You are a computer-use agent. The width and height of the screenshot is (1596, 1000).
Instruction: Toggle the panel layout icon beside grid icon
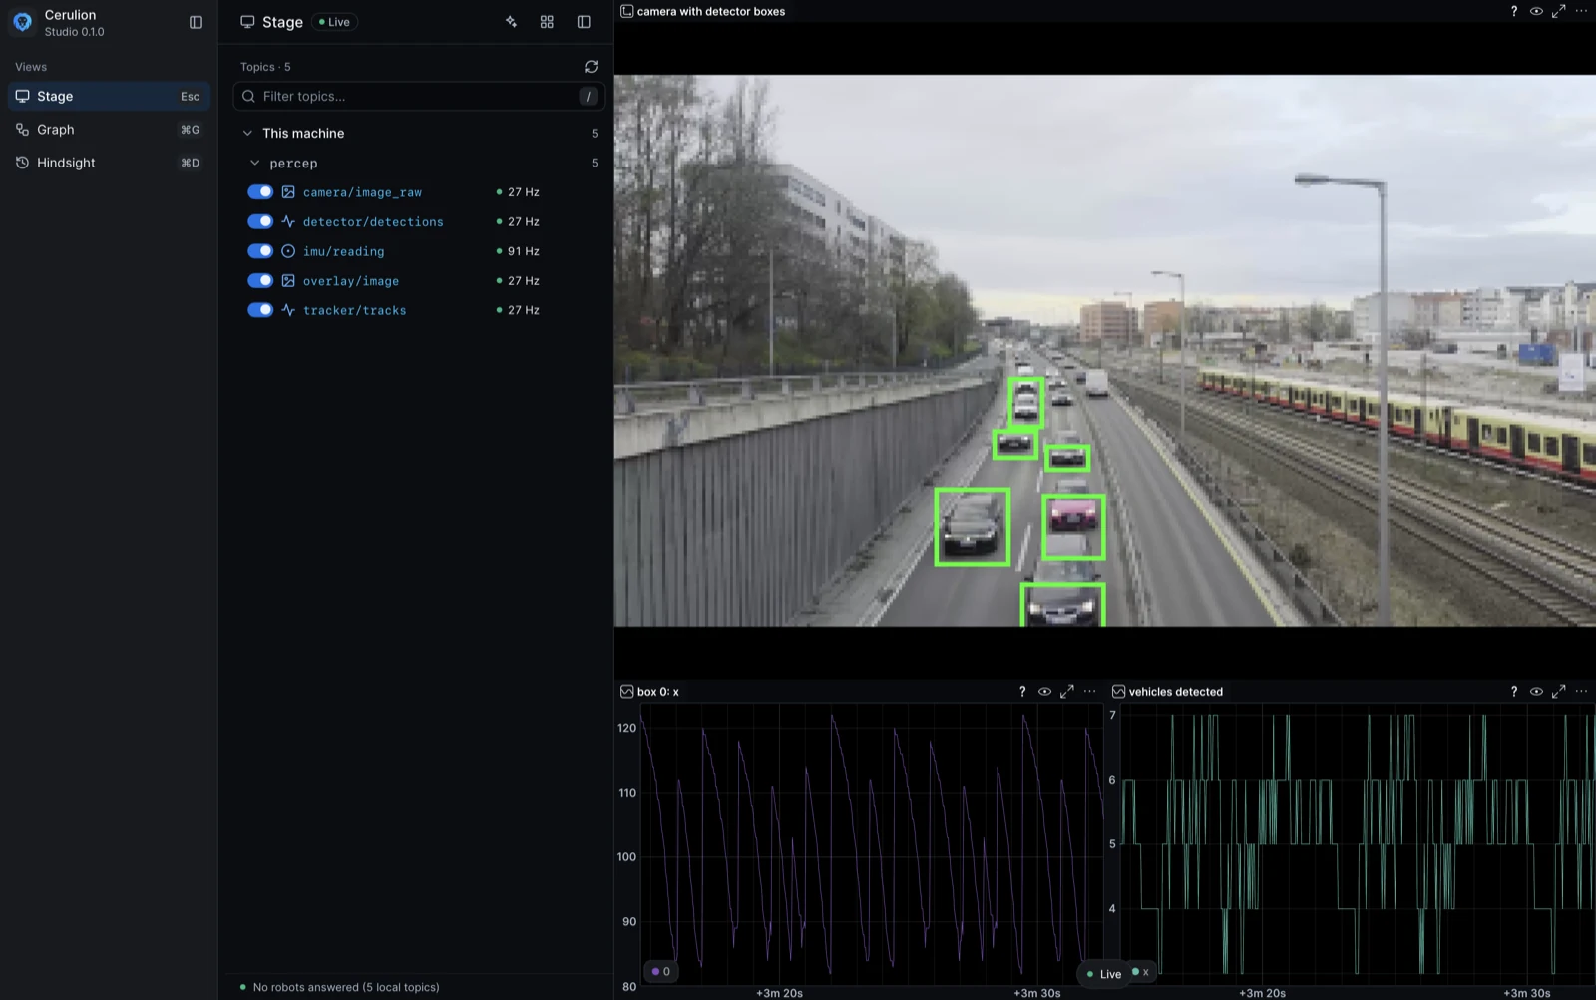click(584, 22)
